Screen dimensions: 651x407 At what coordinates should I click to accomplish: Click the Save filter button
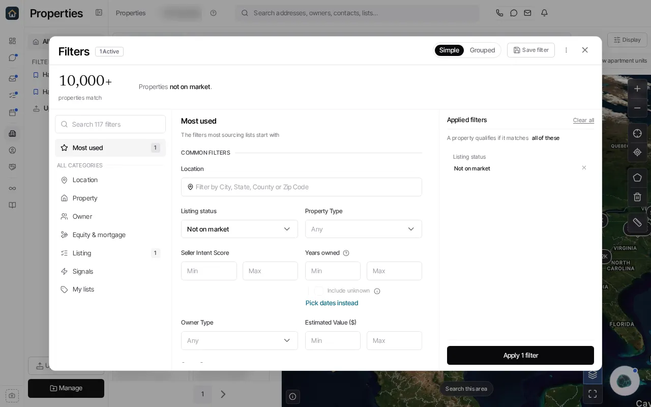pos(531,50)
